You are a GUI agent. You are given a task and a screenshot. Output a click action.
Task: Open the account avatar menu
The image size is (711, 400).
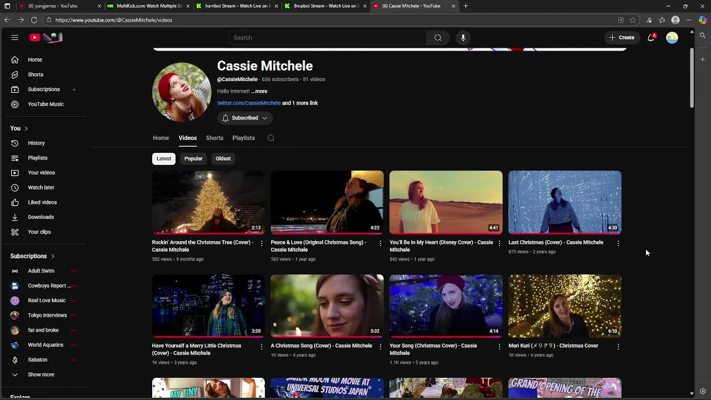coord(672,38)
